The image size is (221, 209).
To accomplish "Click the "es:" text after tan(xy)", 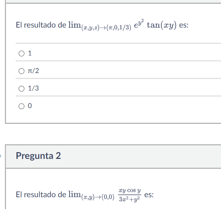I will point(184,25).
